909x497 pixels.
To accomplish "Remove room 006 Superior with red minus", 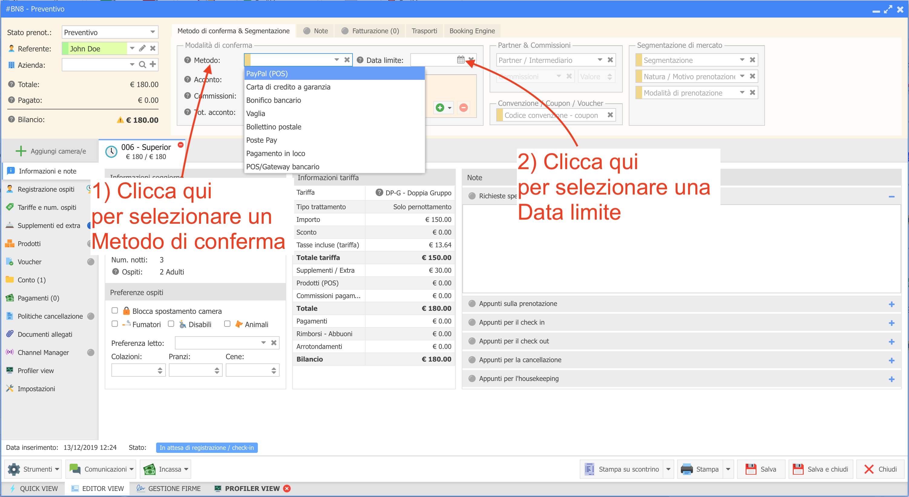I will click(181, 145).
